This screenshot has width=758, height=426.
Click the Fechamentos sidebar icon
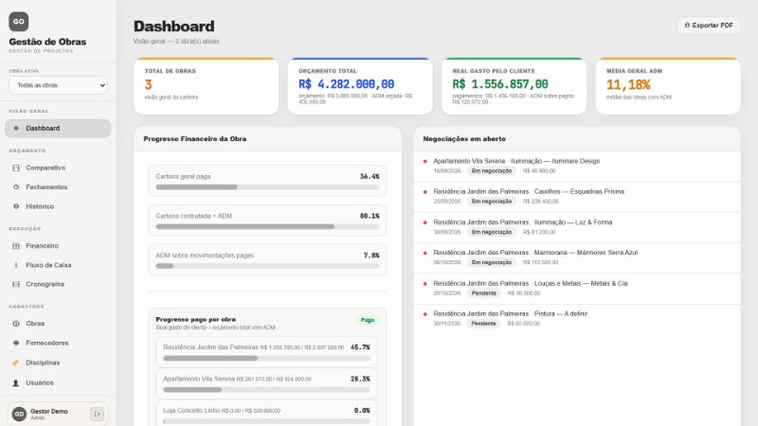[16, 186]
